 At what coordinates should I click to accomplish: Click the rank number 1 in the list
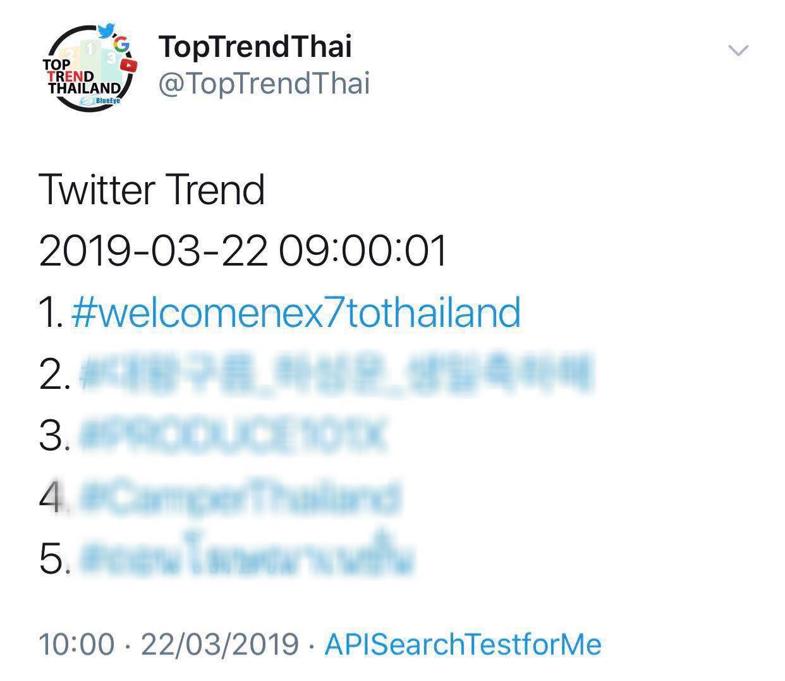tap(49, 312)
